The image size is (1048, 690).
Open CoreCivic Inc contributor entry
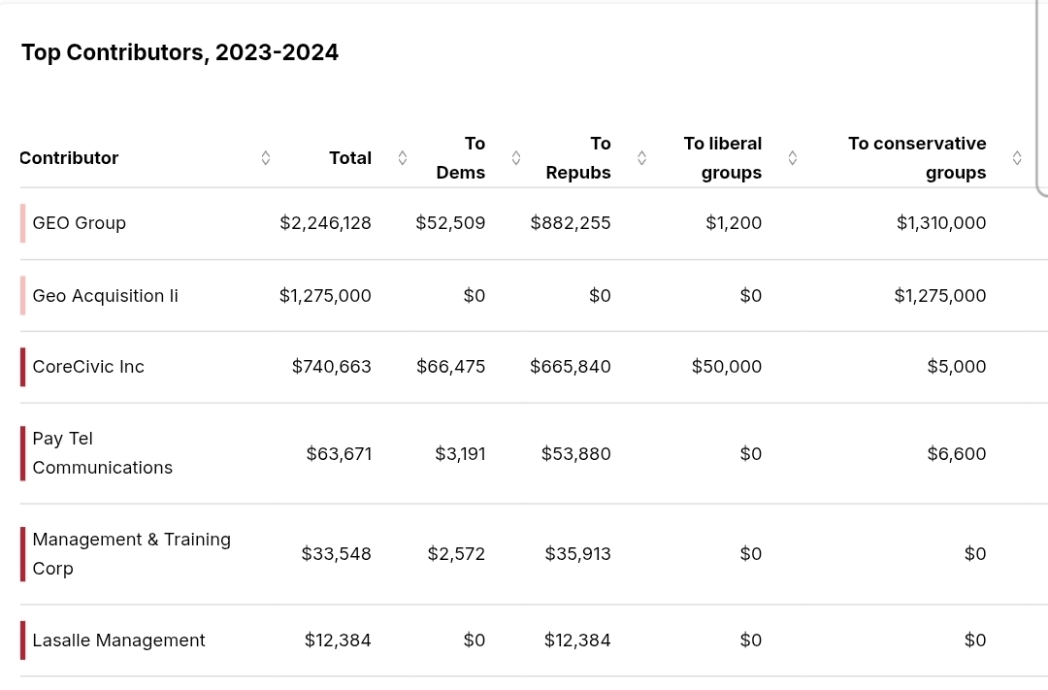coord(88,367)
